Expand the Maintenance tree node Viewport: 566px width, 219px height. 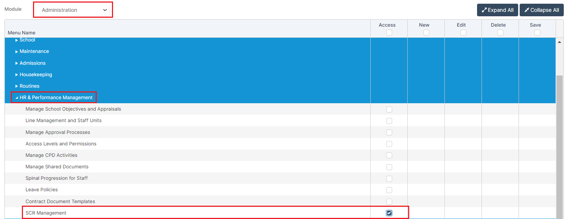17,51
